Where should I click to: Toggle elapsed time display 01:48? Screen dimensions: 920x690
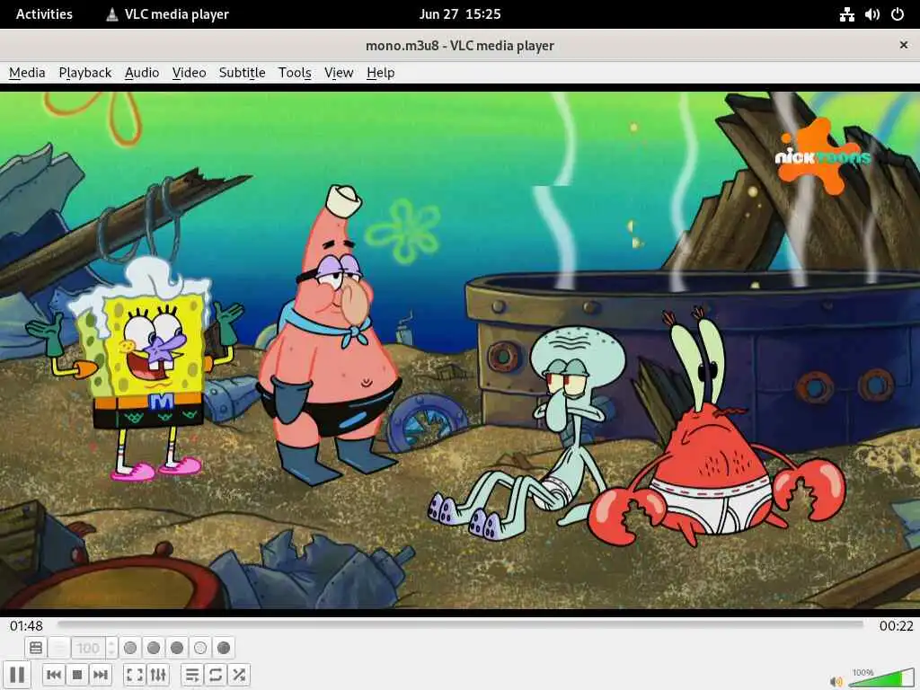pyautogui.click(x=26, y=625)
